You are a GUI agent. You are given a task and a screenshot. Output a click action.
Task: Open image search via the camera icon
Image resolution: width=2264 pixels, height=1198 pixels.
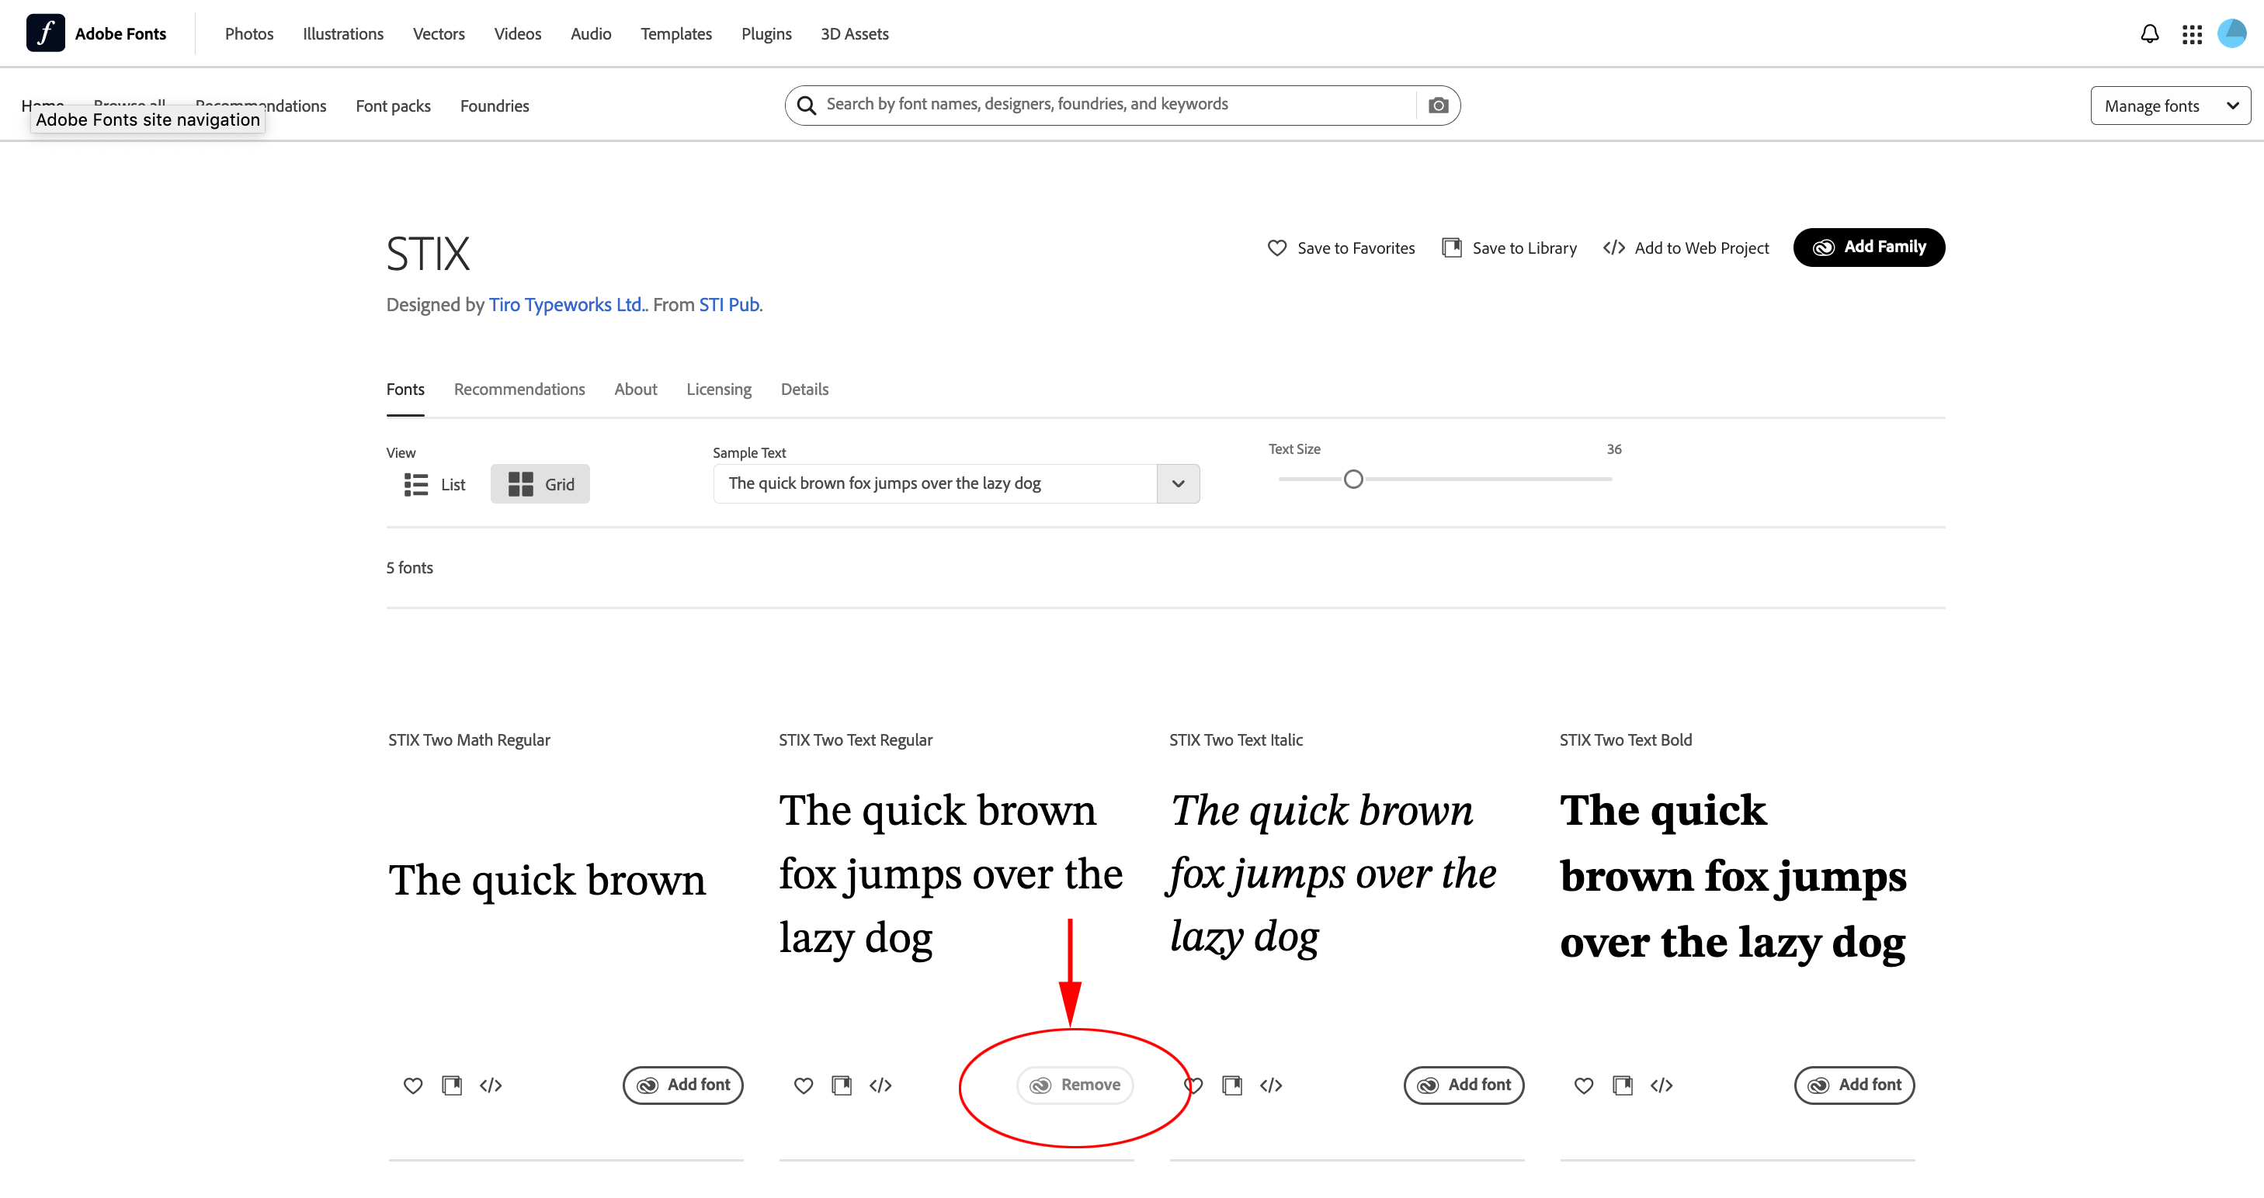pos(1439,105)
